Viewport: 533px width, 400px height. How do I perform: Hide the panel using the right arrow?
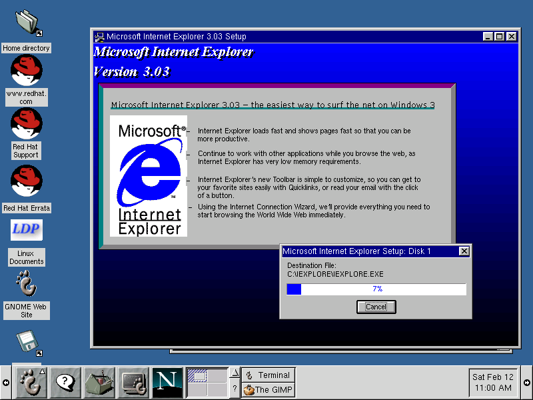tap(527, 383)
